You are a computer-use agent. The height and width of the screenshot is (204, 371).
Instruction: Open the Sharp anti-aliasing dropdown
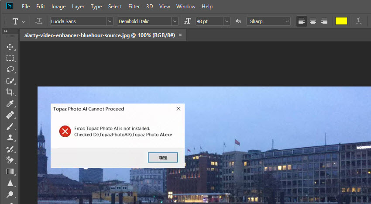point(268,21)
